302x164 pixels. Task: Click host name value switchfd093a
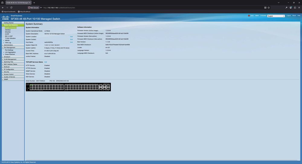click(x=49, y=42)
